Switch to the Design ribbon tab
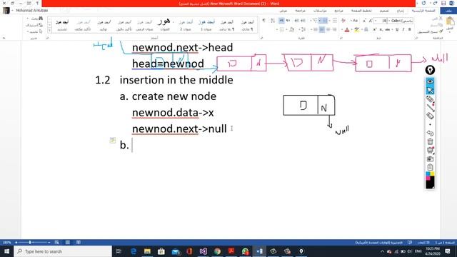 tap(384, 11)
